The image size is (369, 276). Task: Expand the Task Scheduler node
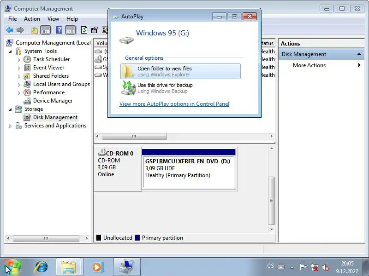[x=19, y=60]
